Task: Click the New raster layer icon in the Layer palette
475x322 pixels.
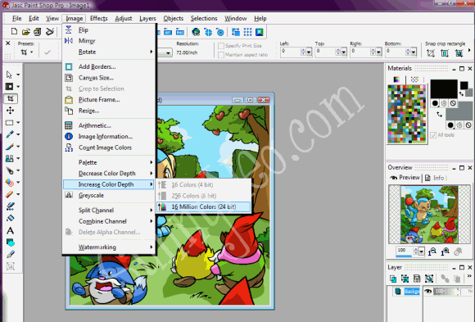Action: (393, 279)
